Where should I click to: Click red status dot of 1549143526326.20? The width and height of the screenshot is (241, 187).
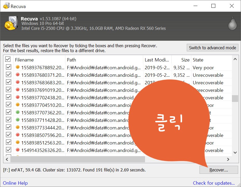[18, 150]
